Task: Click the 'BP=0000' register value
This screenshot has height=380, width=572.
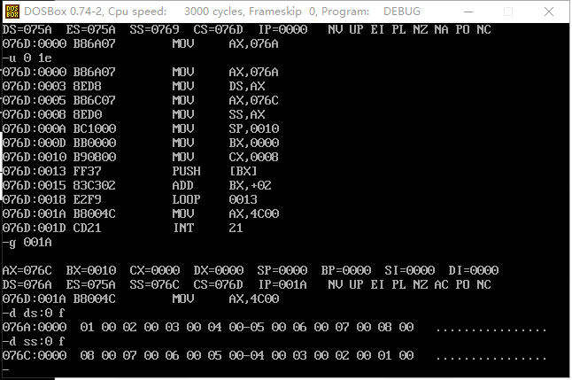Action: pyautogui.click(x=346, y=271)
